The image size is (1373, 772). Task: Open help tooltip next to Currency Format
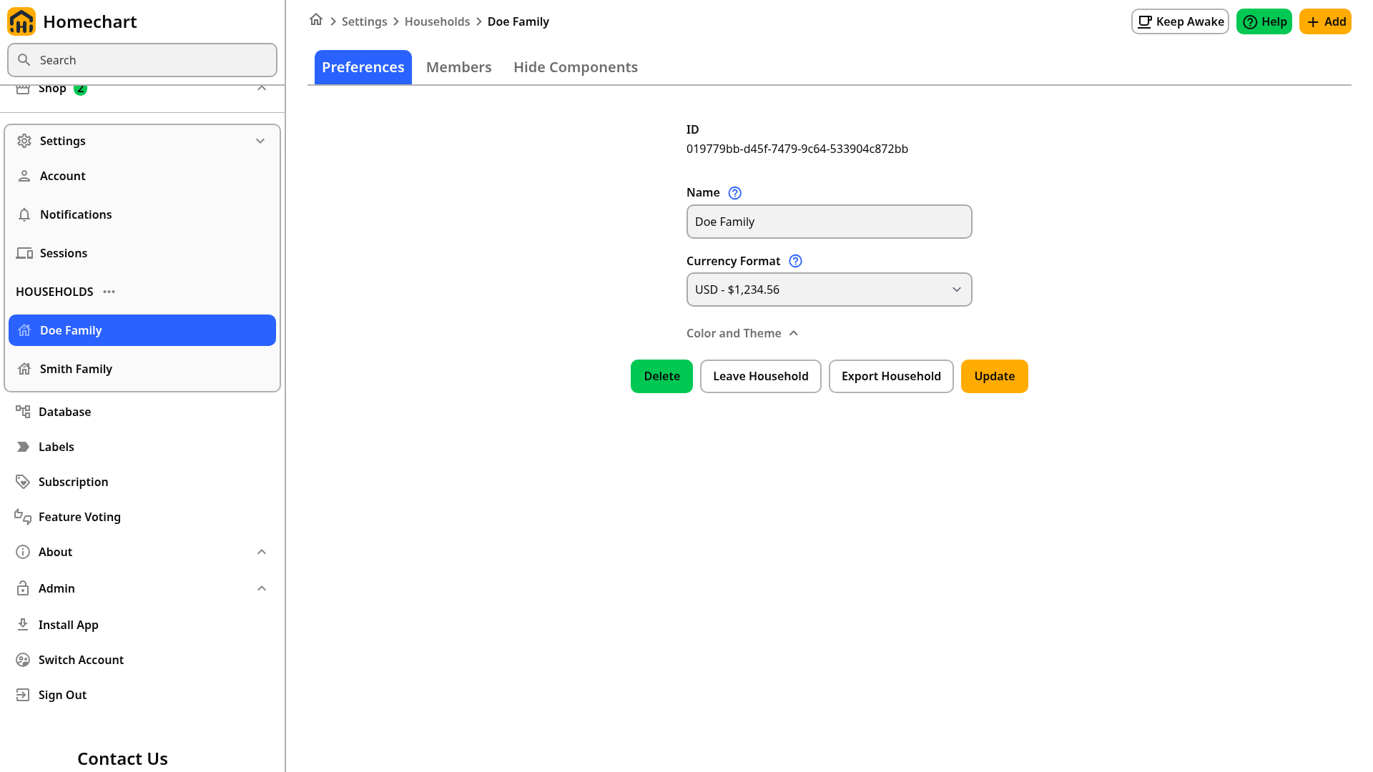point(795,262)
